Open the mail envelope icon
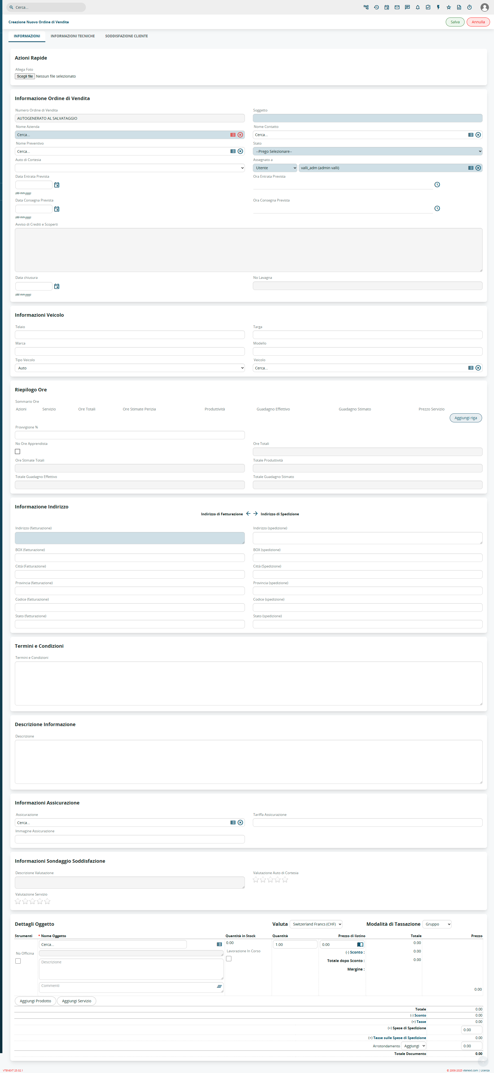 coord(397,7)
